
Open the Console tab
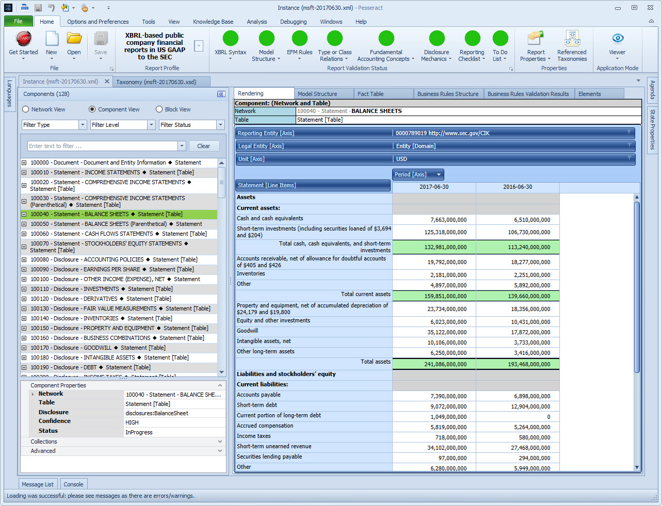[x=73, y=484]
